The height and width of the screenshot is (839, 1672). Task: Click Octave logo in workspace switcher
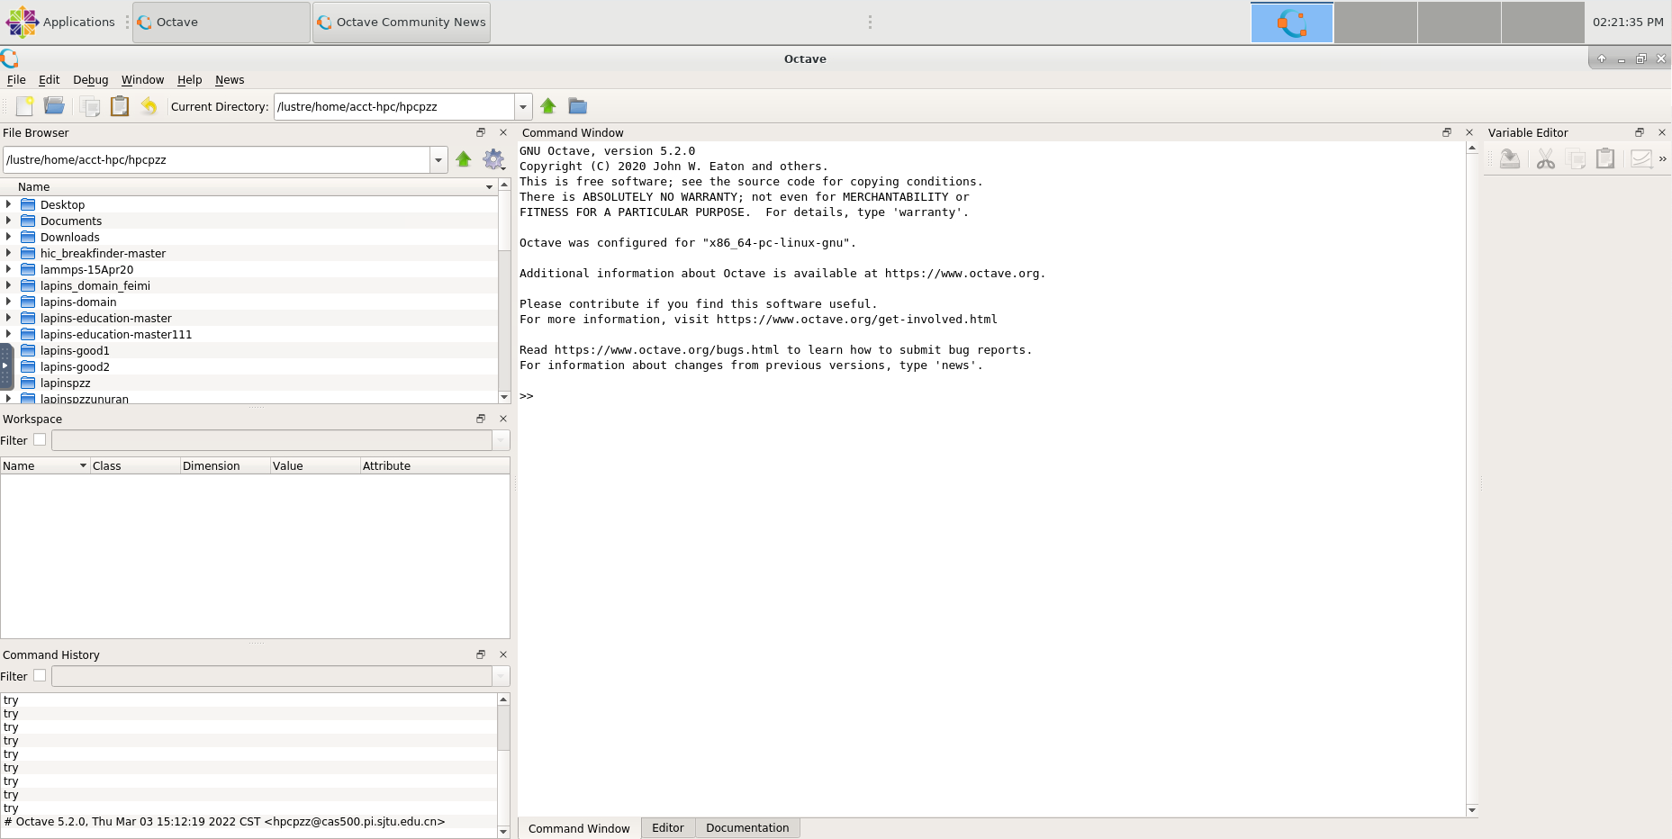click(1292, 23)
